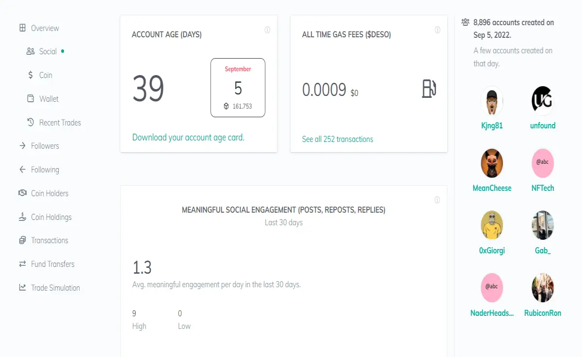582x357 pixels.
Task: Click the Overview grid icon
Action: coord(22,28)
